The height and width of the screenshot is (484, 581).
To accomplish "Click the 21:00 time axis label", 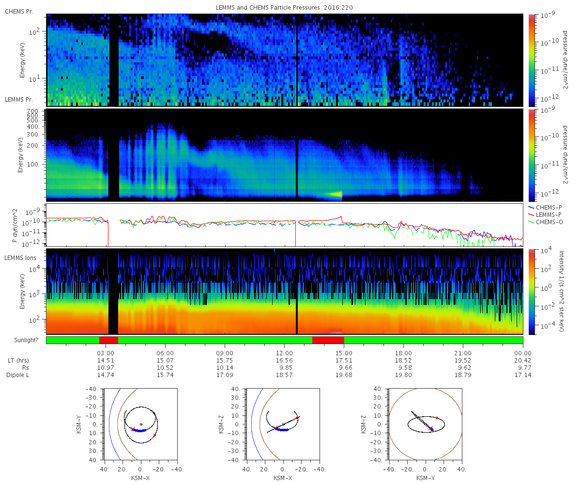I will click(463, 353).
